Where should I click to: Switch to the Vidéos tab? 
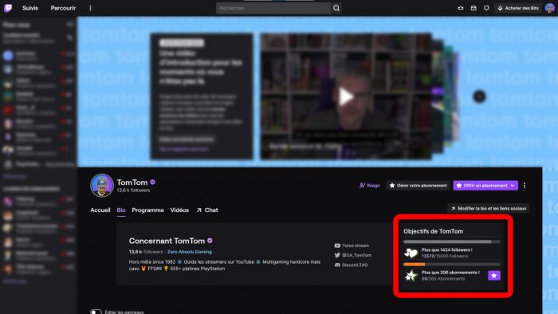coord(179,210)
